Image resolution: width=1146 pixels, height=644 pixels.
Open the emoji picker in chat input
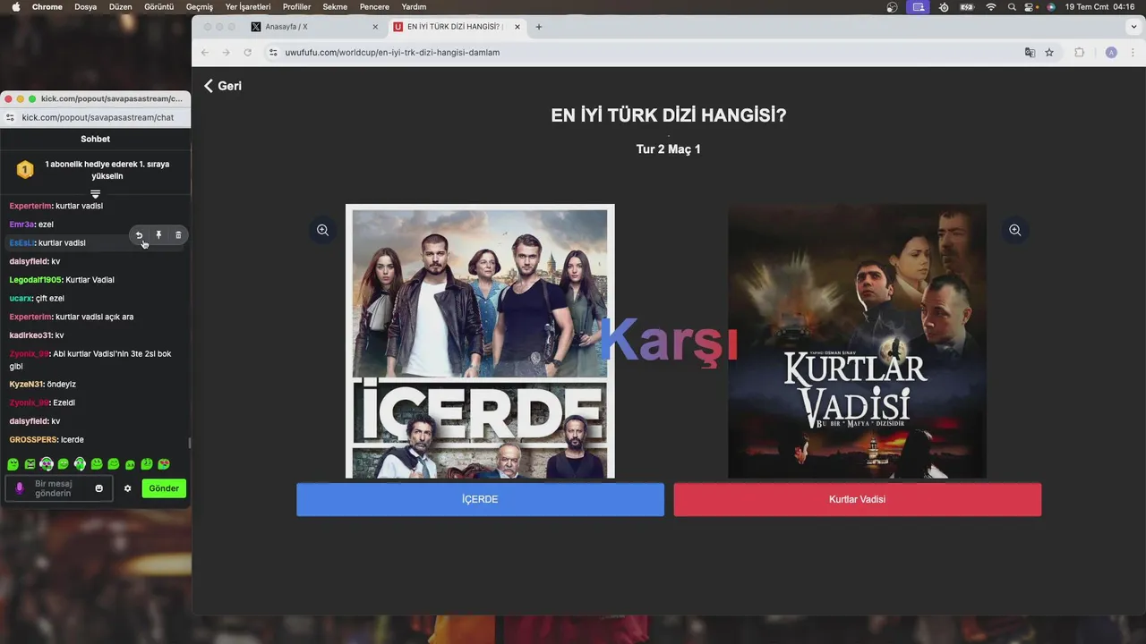(99, 488)
